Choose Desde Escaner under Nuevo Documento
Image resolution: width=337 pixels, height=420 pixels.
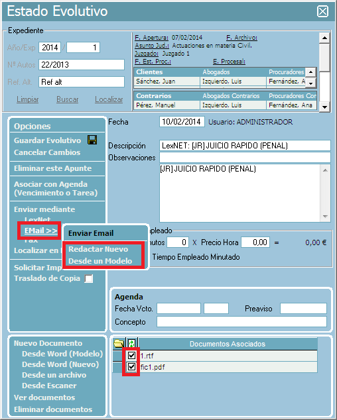49,386
